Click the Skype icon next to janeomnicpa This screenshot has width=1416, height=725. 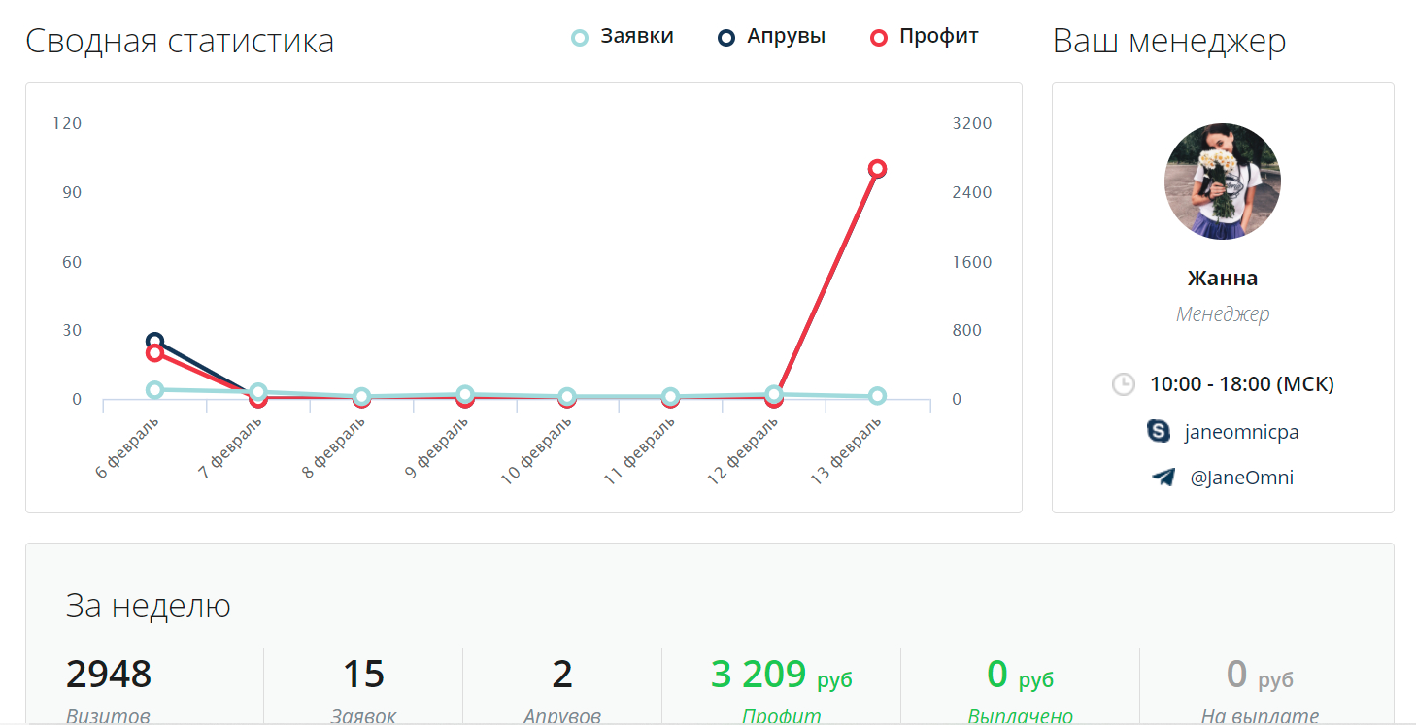1159,432
